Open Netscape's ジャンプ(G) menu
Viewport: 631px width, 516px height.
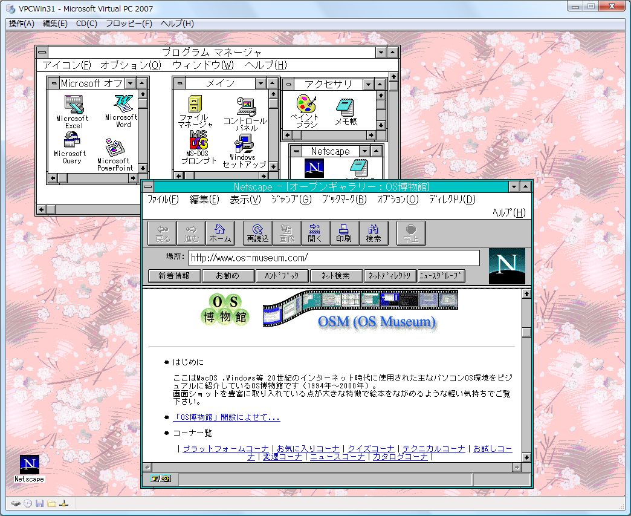coord(291,200)
